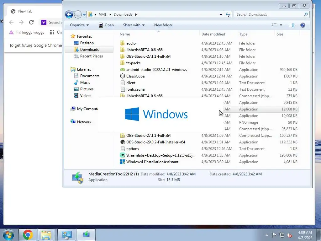
Task: Open Documents library in sidebar
Action: [90, 76]
